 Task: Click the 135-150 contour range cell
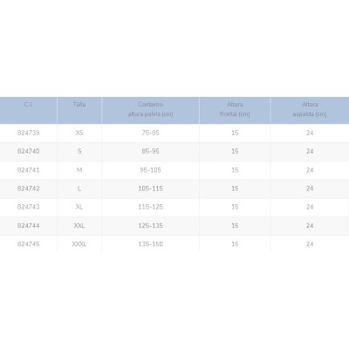pos(150,244)
